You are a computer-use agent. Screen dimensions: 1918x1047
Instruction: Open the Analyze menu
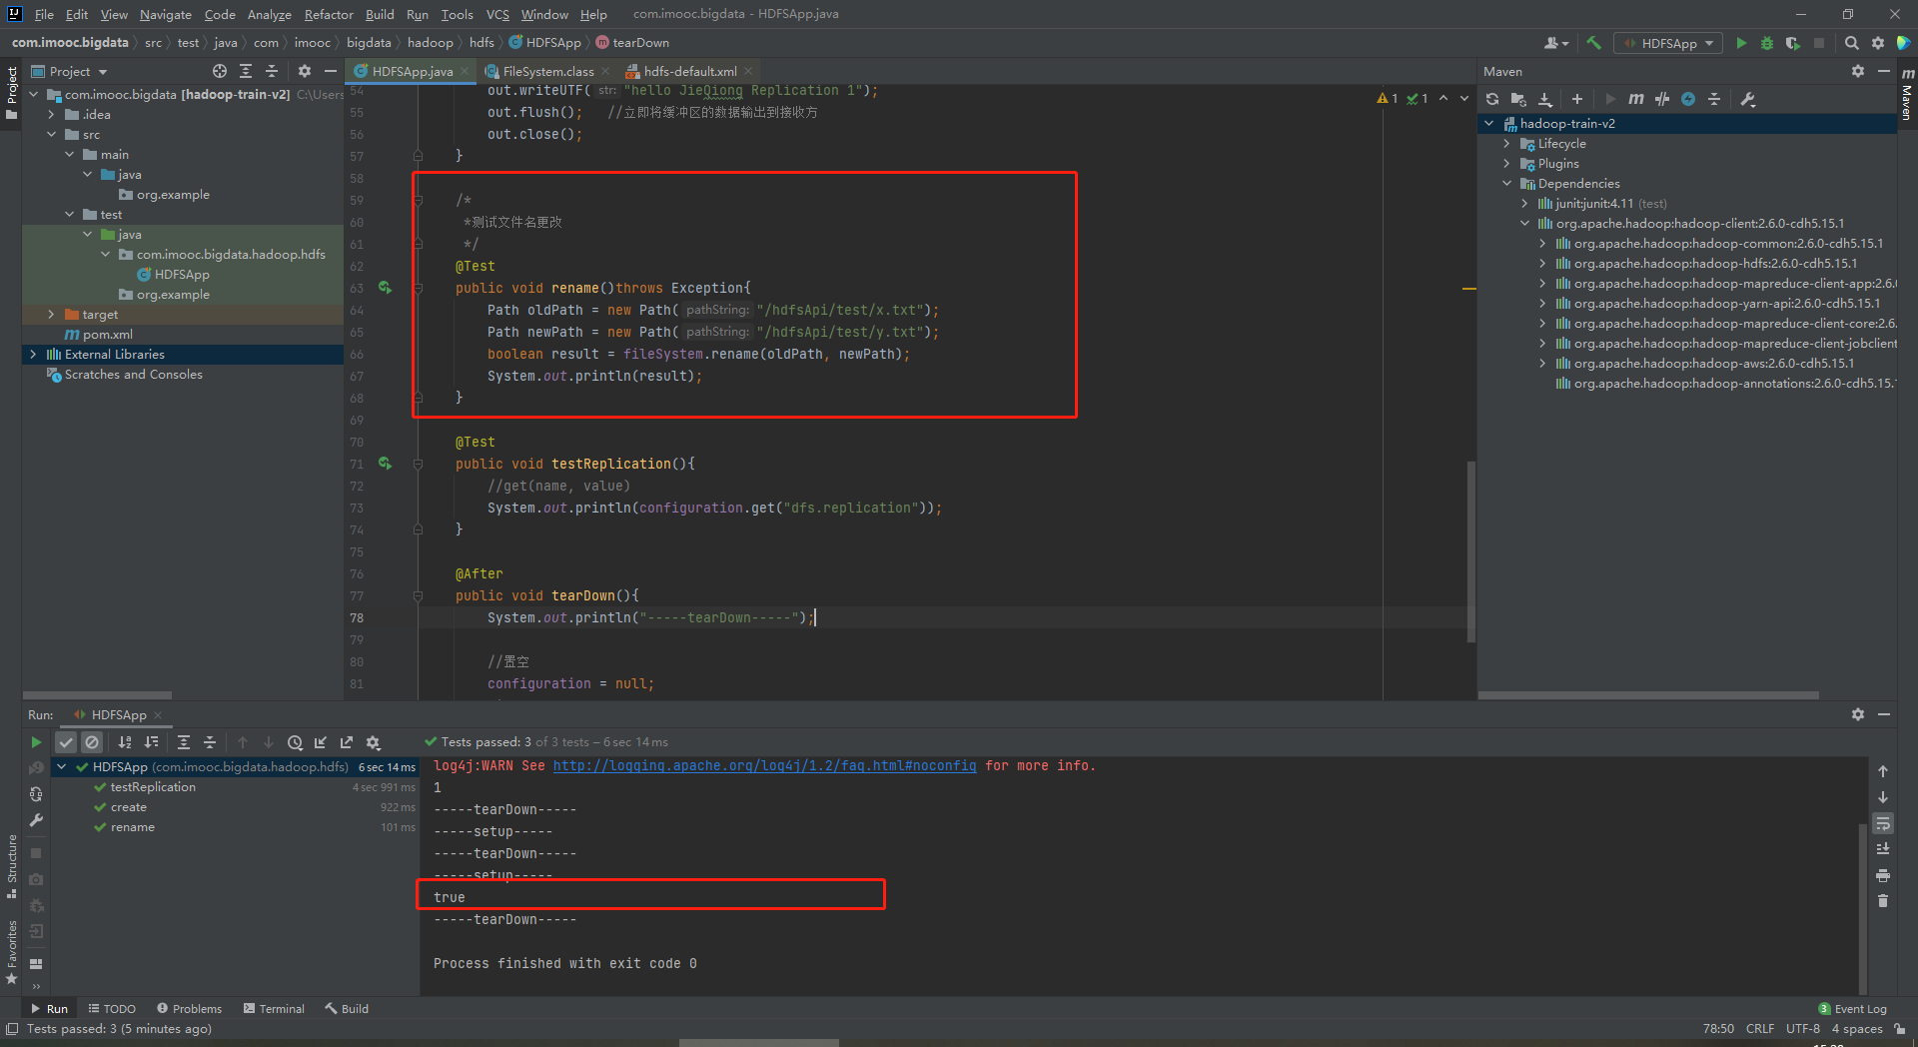point(269,14)
